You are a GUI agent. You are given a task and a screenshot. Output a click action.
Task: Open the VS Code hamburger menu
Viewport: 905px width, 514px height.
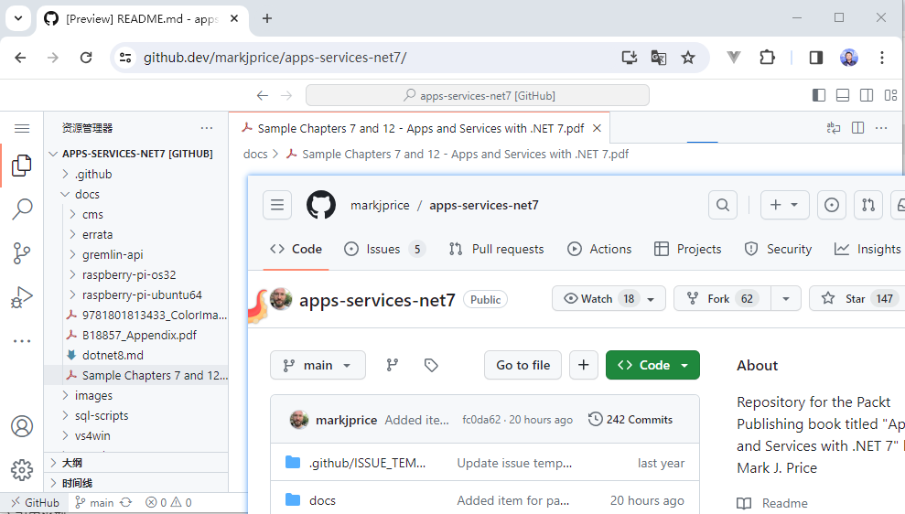pos(22,128)
